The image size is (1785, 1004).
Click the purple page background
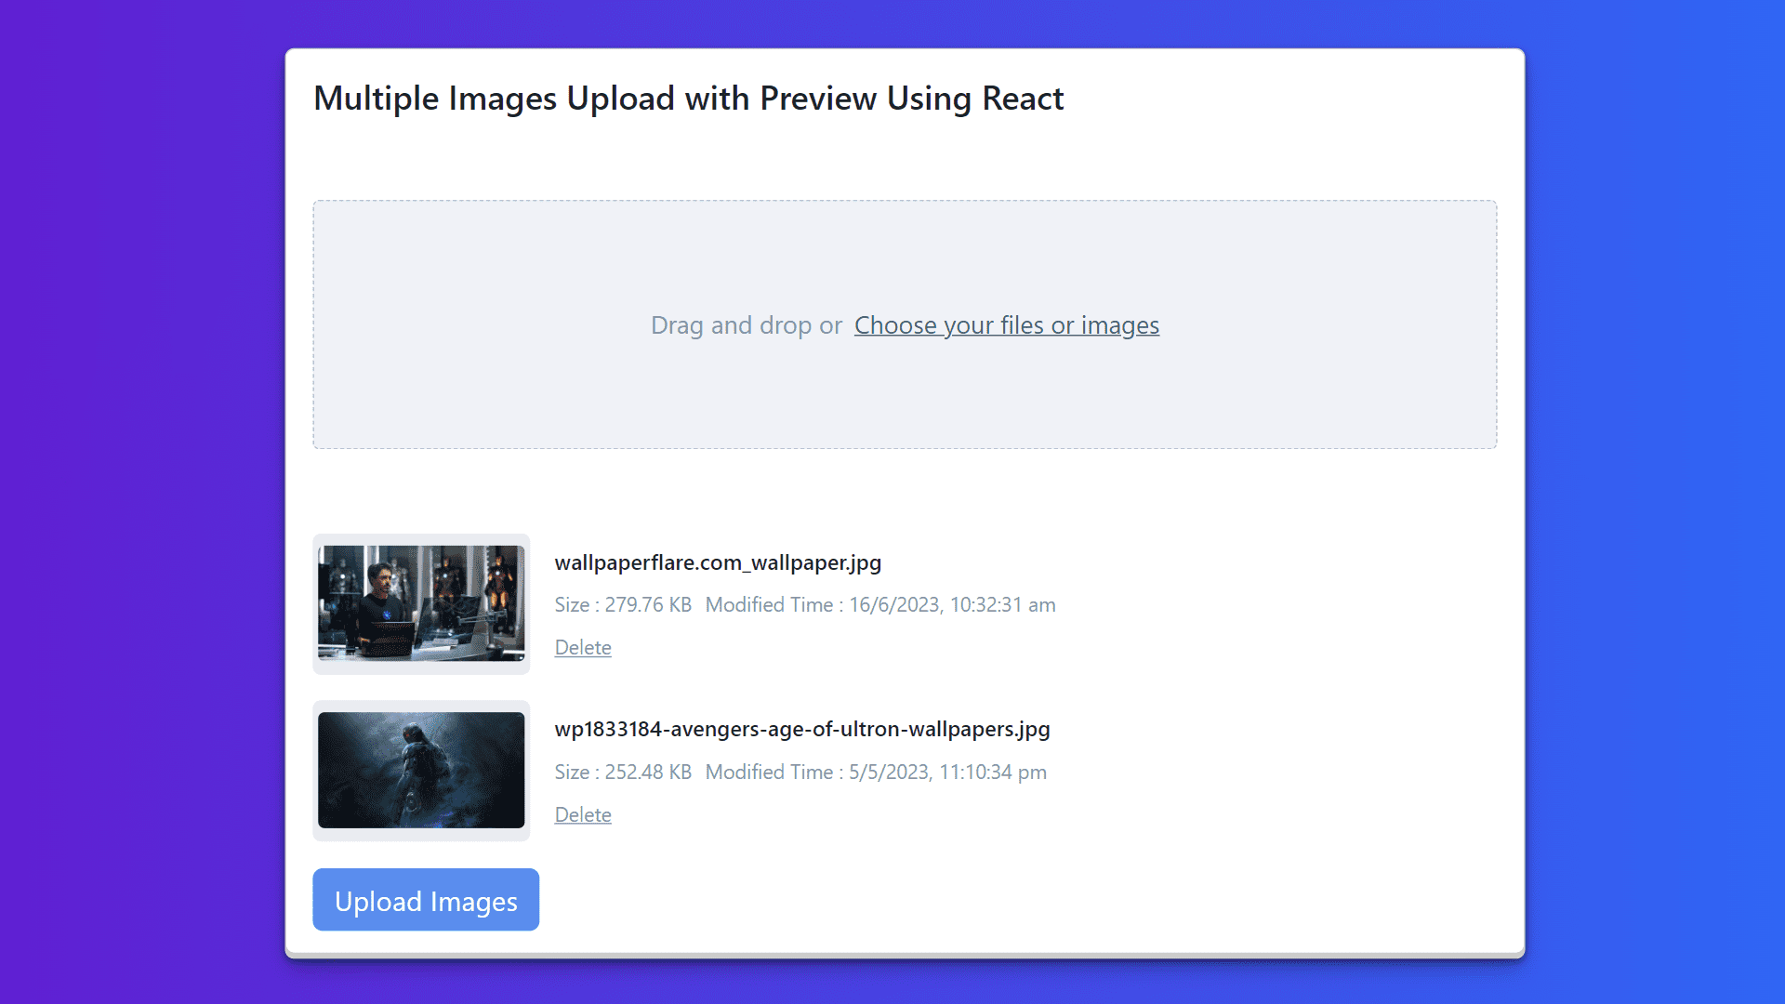[139, 502]
